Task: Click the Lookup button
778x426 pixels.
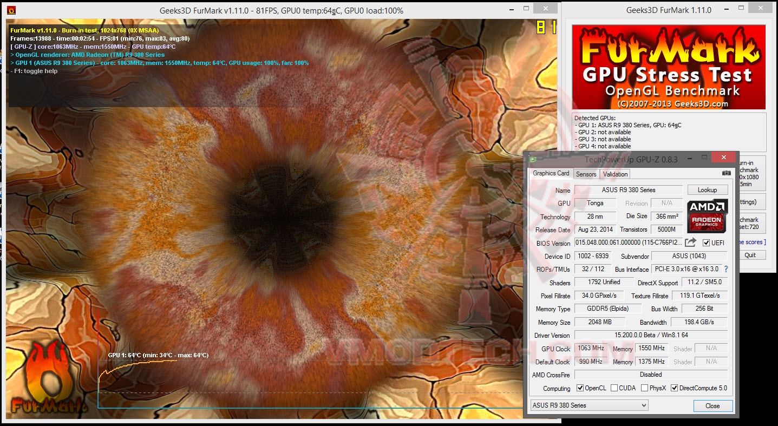Action: pyautogui.click(x=707, y=190)
